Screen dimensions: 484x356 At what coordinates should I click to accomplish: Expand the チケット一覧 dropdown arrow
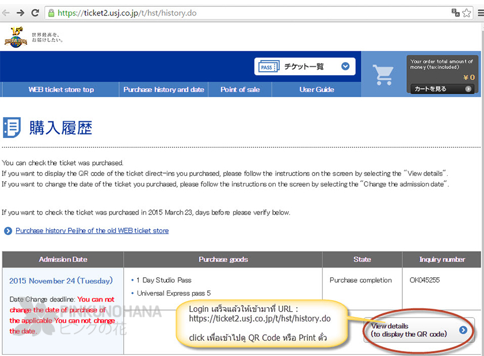click(x=345, y=66)
